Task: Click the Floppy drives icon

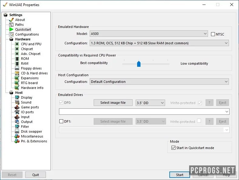Action: point(17,68)
